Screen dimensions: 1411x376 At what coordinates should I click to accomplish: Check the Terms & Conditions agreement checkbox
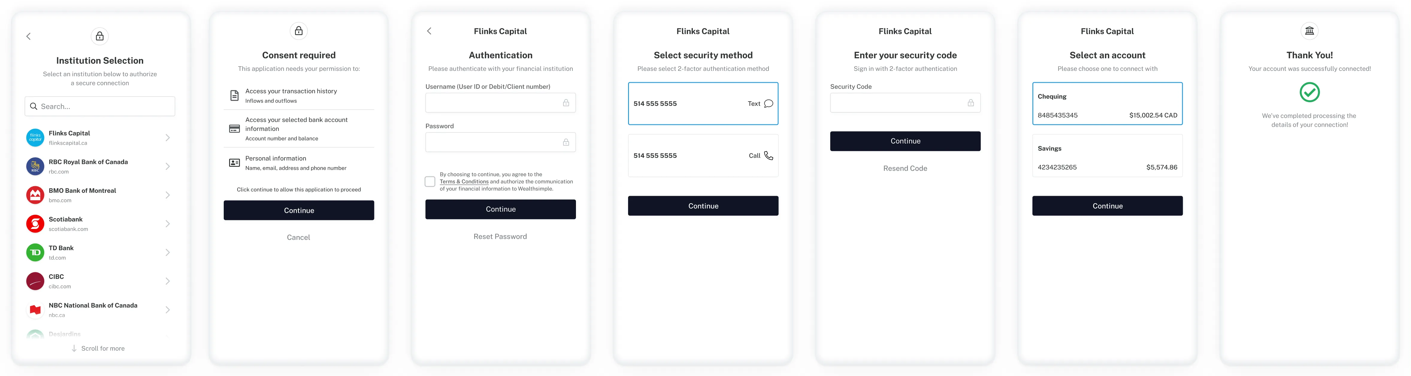point(430,181)
